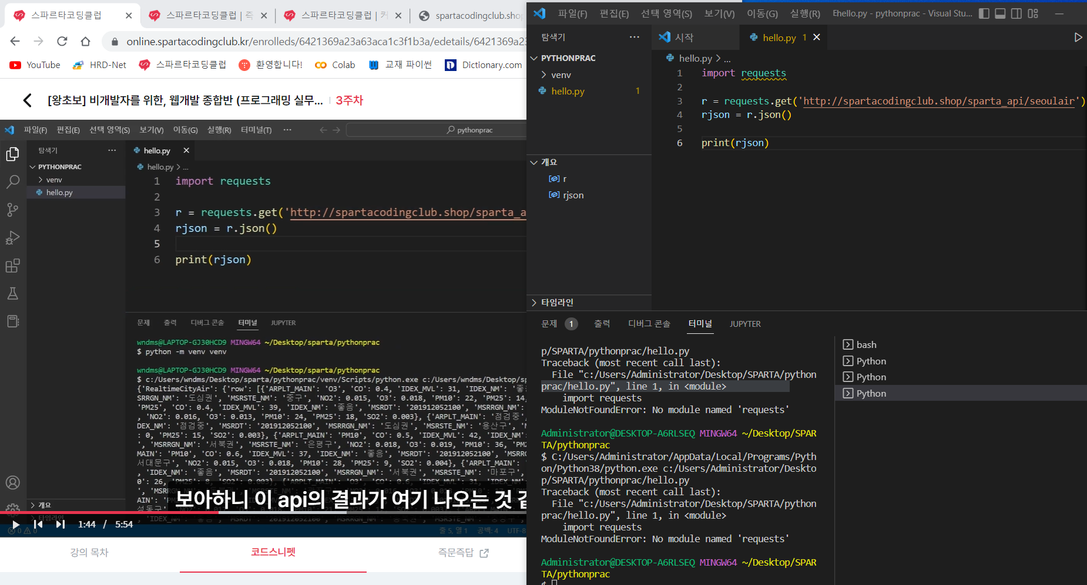Open Explorer icon in video's VS Code
Screen dimensions: 1087x585
(x=12, y=154)
